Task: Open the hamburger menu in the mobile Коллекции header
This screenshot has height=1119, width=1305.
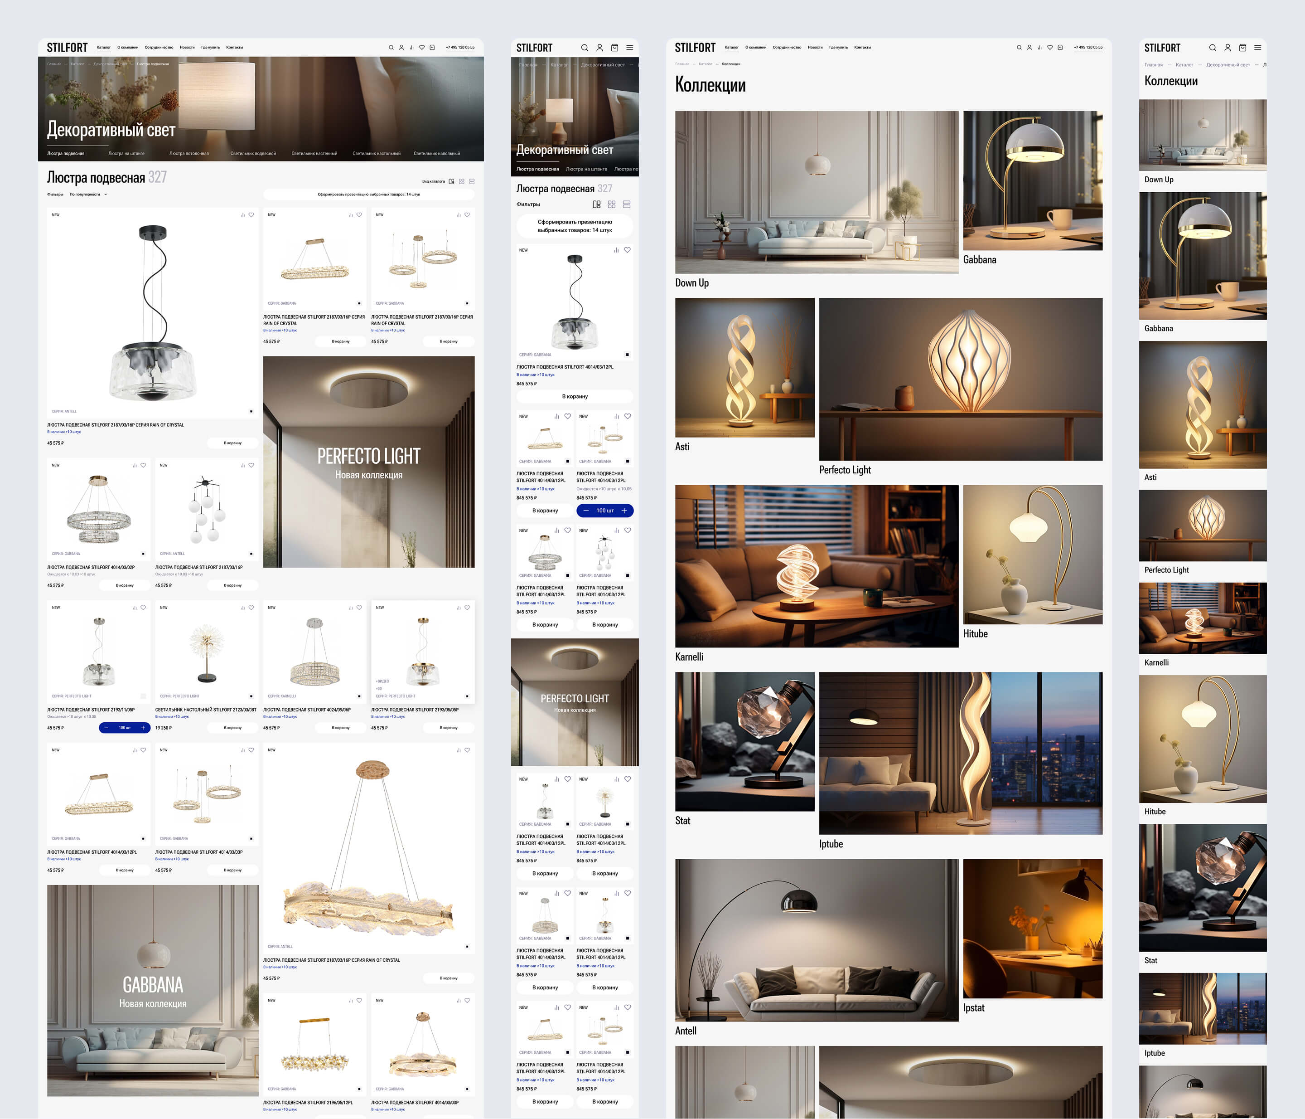Action: pyautogui.click(x=1258, y=48)
